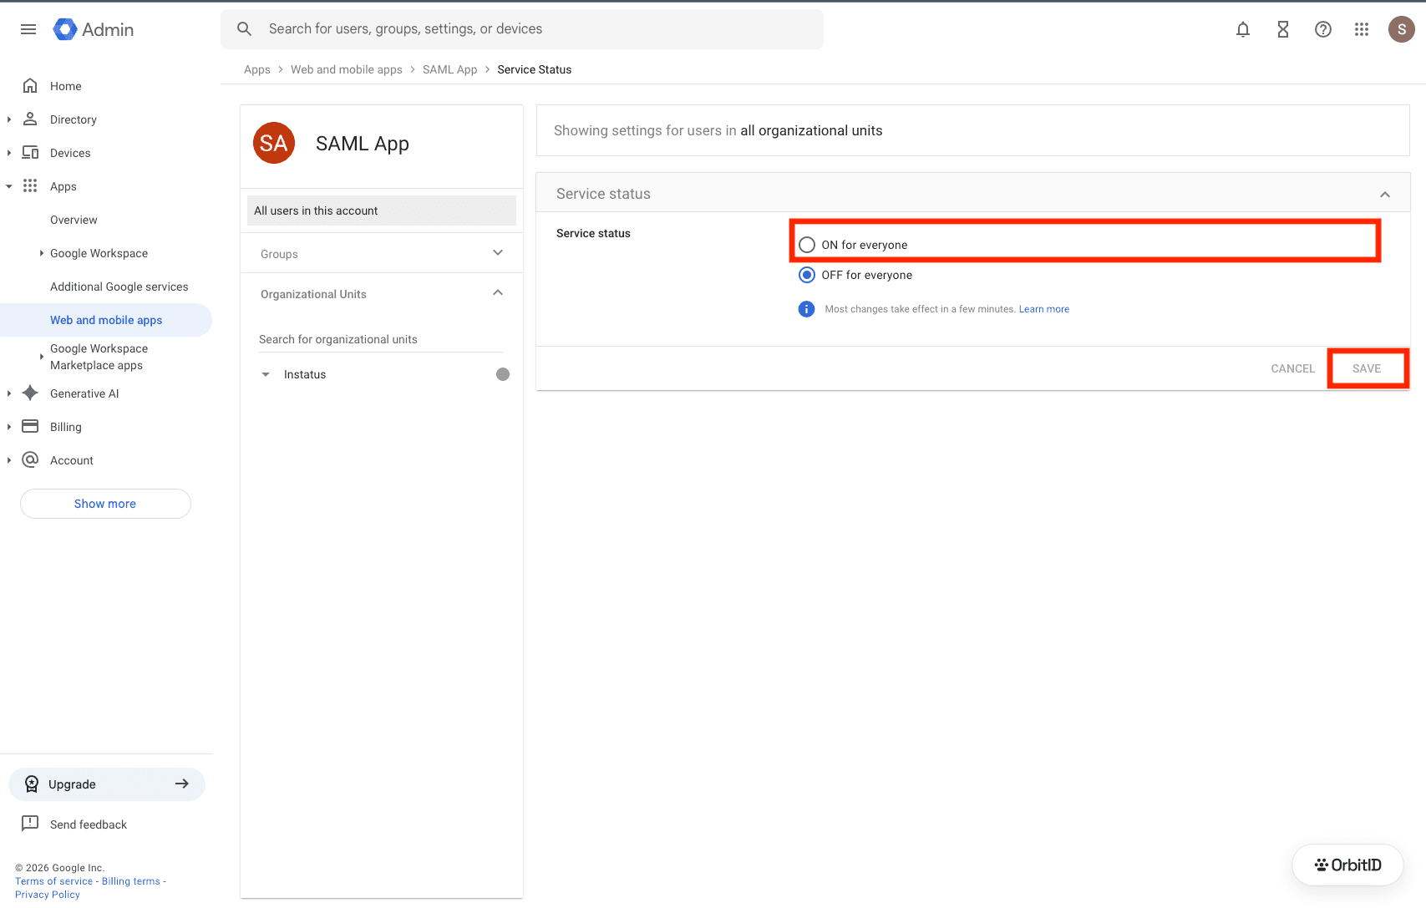Select ON for everyone
The image size is (1426, 908).
(807, 245)
